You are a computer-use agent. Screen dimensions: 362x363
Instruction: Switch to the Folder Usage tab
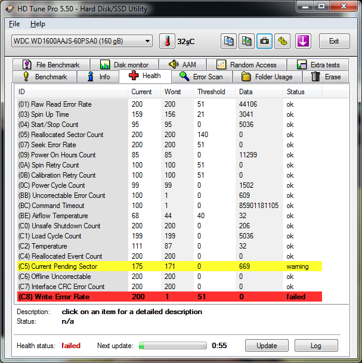tap(267, 77)
